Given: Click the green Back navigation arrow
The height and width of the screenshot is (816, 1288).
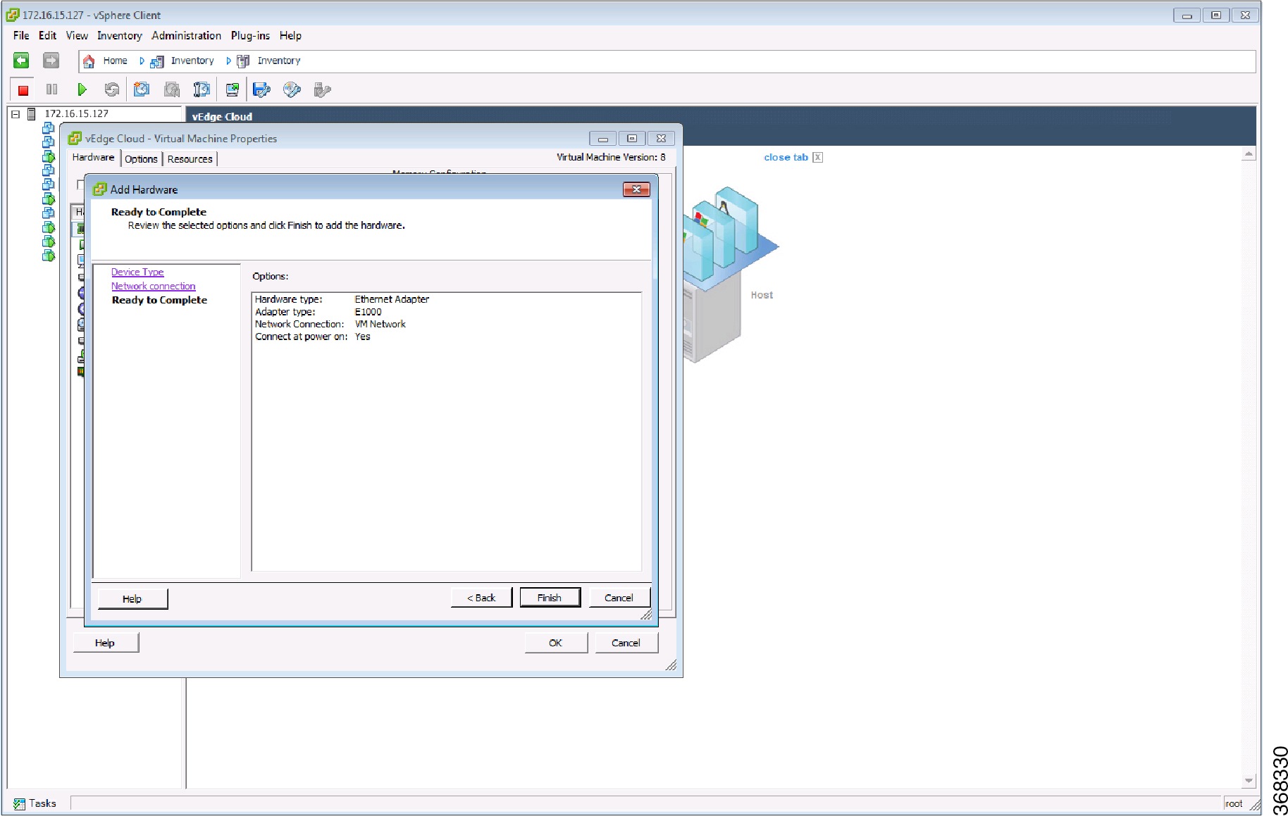Looking at the screenshot, I should click(x=22, y=61).
